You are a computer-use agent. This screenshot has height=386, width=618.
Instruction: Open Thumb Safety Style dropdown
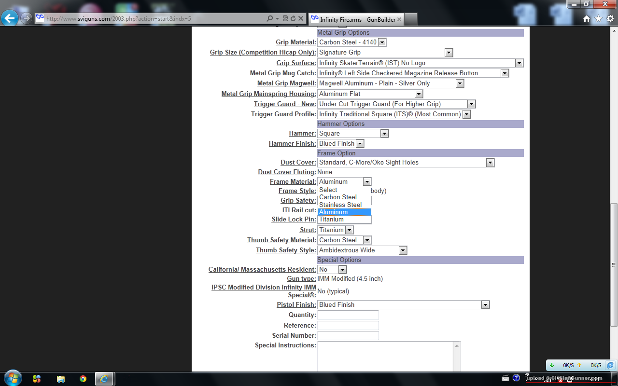pyautogui.click(x=403, y=250)
